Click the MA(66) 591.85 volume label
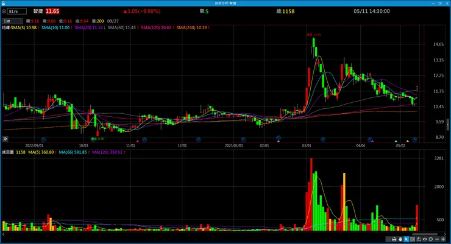The image size is (451, 244). (x=73, y=153)
